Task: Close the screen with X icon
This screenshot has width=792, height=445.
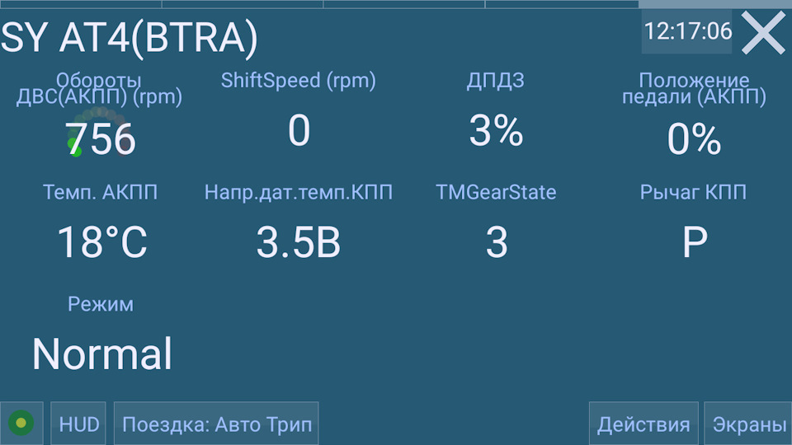Action: click(x=762, y=33)
